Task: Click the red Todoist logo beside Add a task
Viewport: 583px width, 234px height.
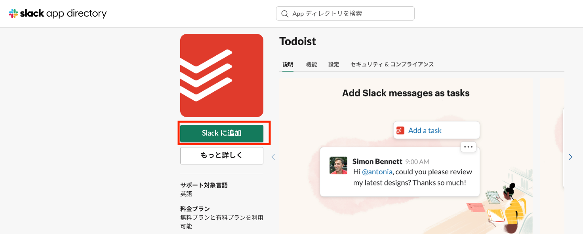Action: click(x=400, y=130)
